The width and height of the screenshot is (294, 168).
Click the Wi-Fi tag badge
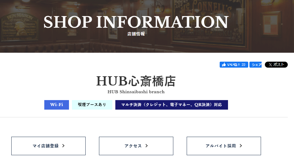[x=56, y=105]
